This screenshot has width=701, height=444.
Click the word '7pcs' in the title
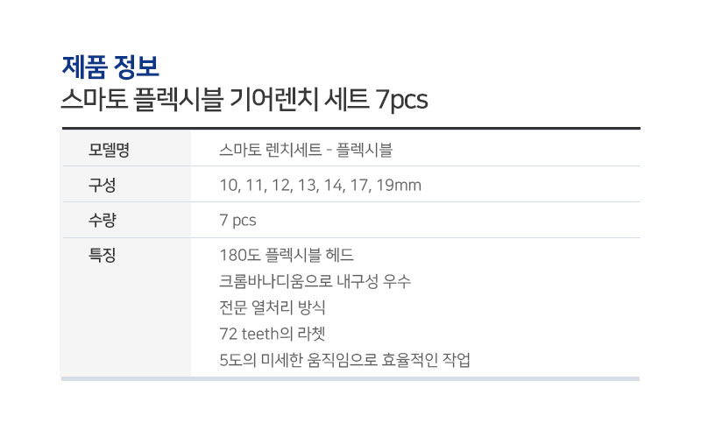(x=401, y=101)
